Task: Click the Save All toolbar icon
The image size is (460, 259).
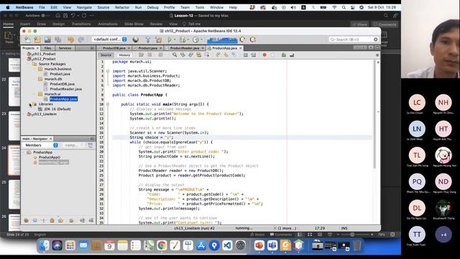Action: pos(57,40)
